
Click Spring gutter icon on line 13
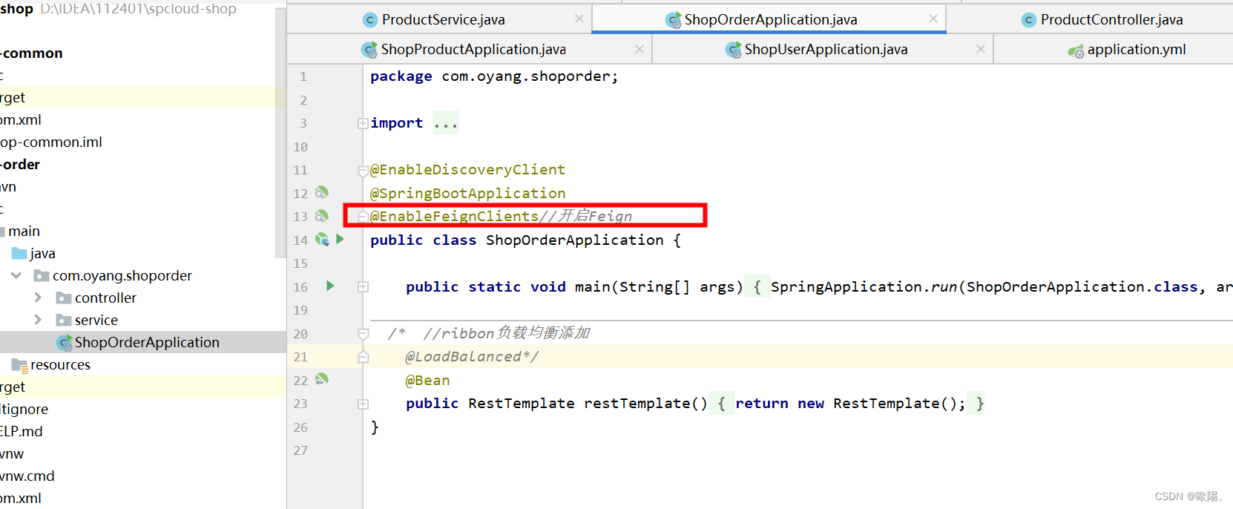click(x=321, y=216)
